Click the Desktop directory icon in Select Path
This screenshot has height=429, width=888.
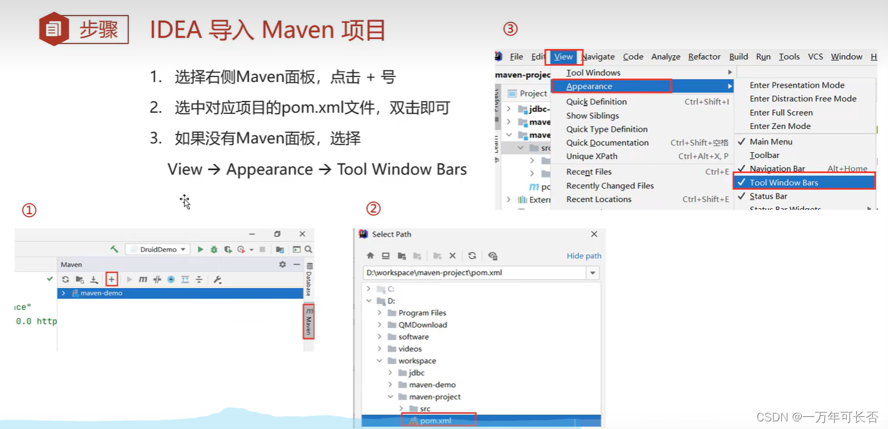[386, 256]
